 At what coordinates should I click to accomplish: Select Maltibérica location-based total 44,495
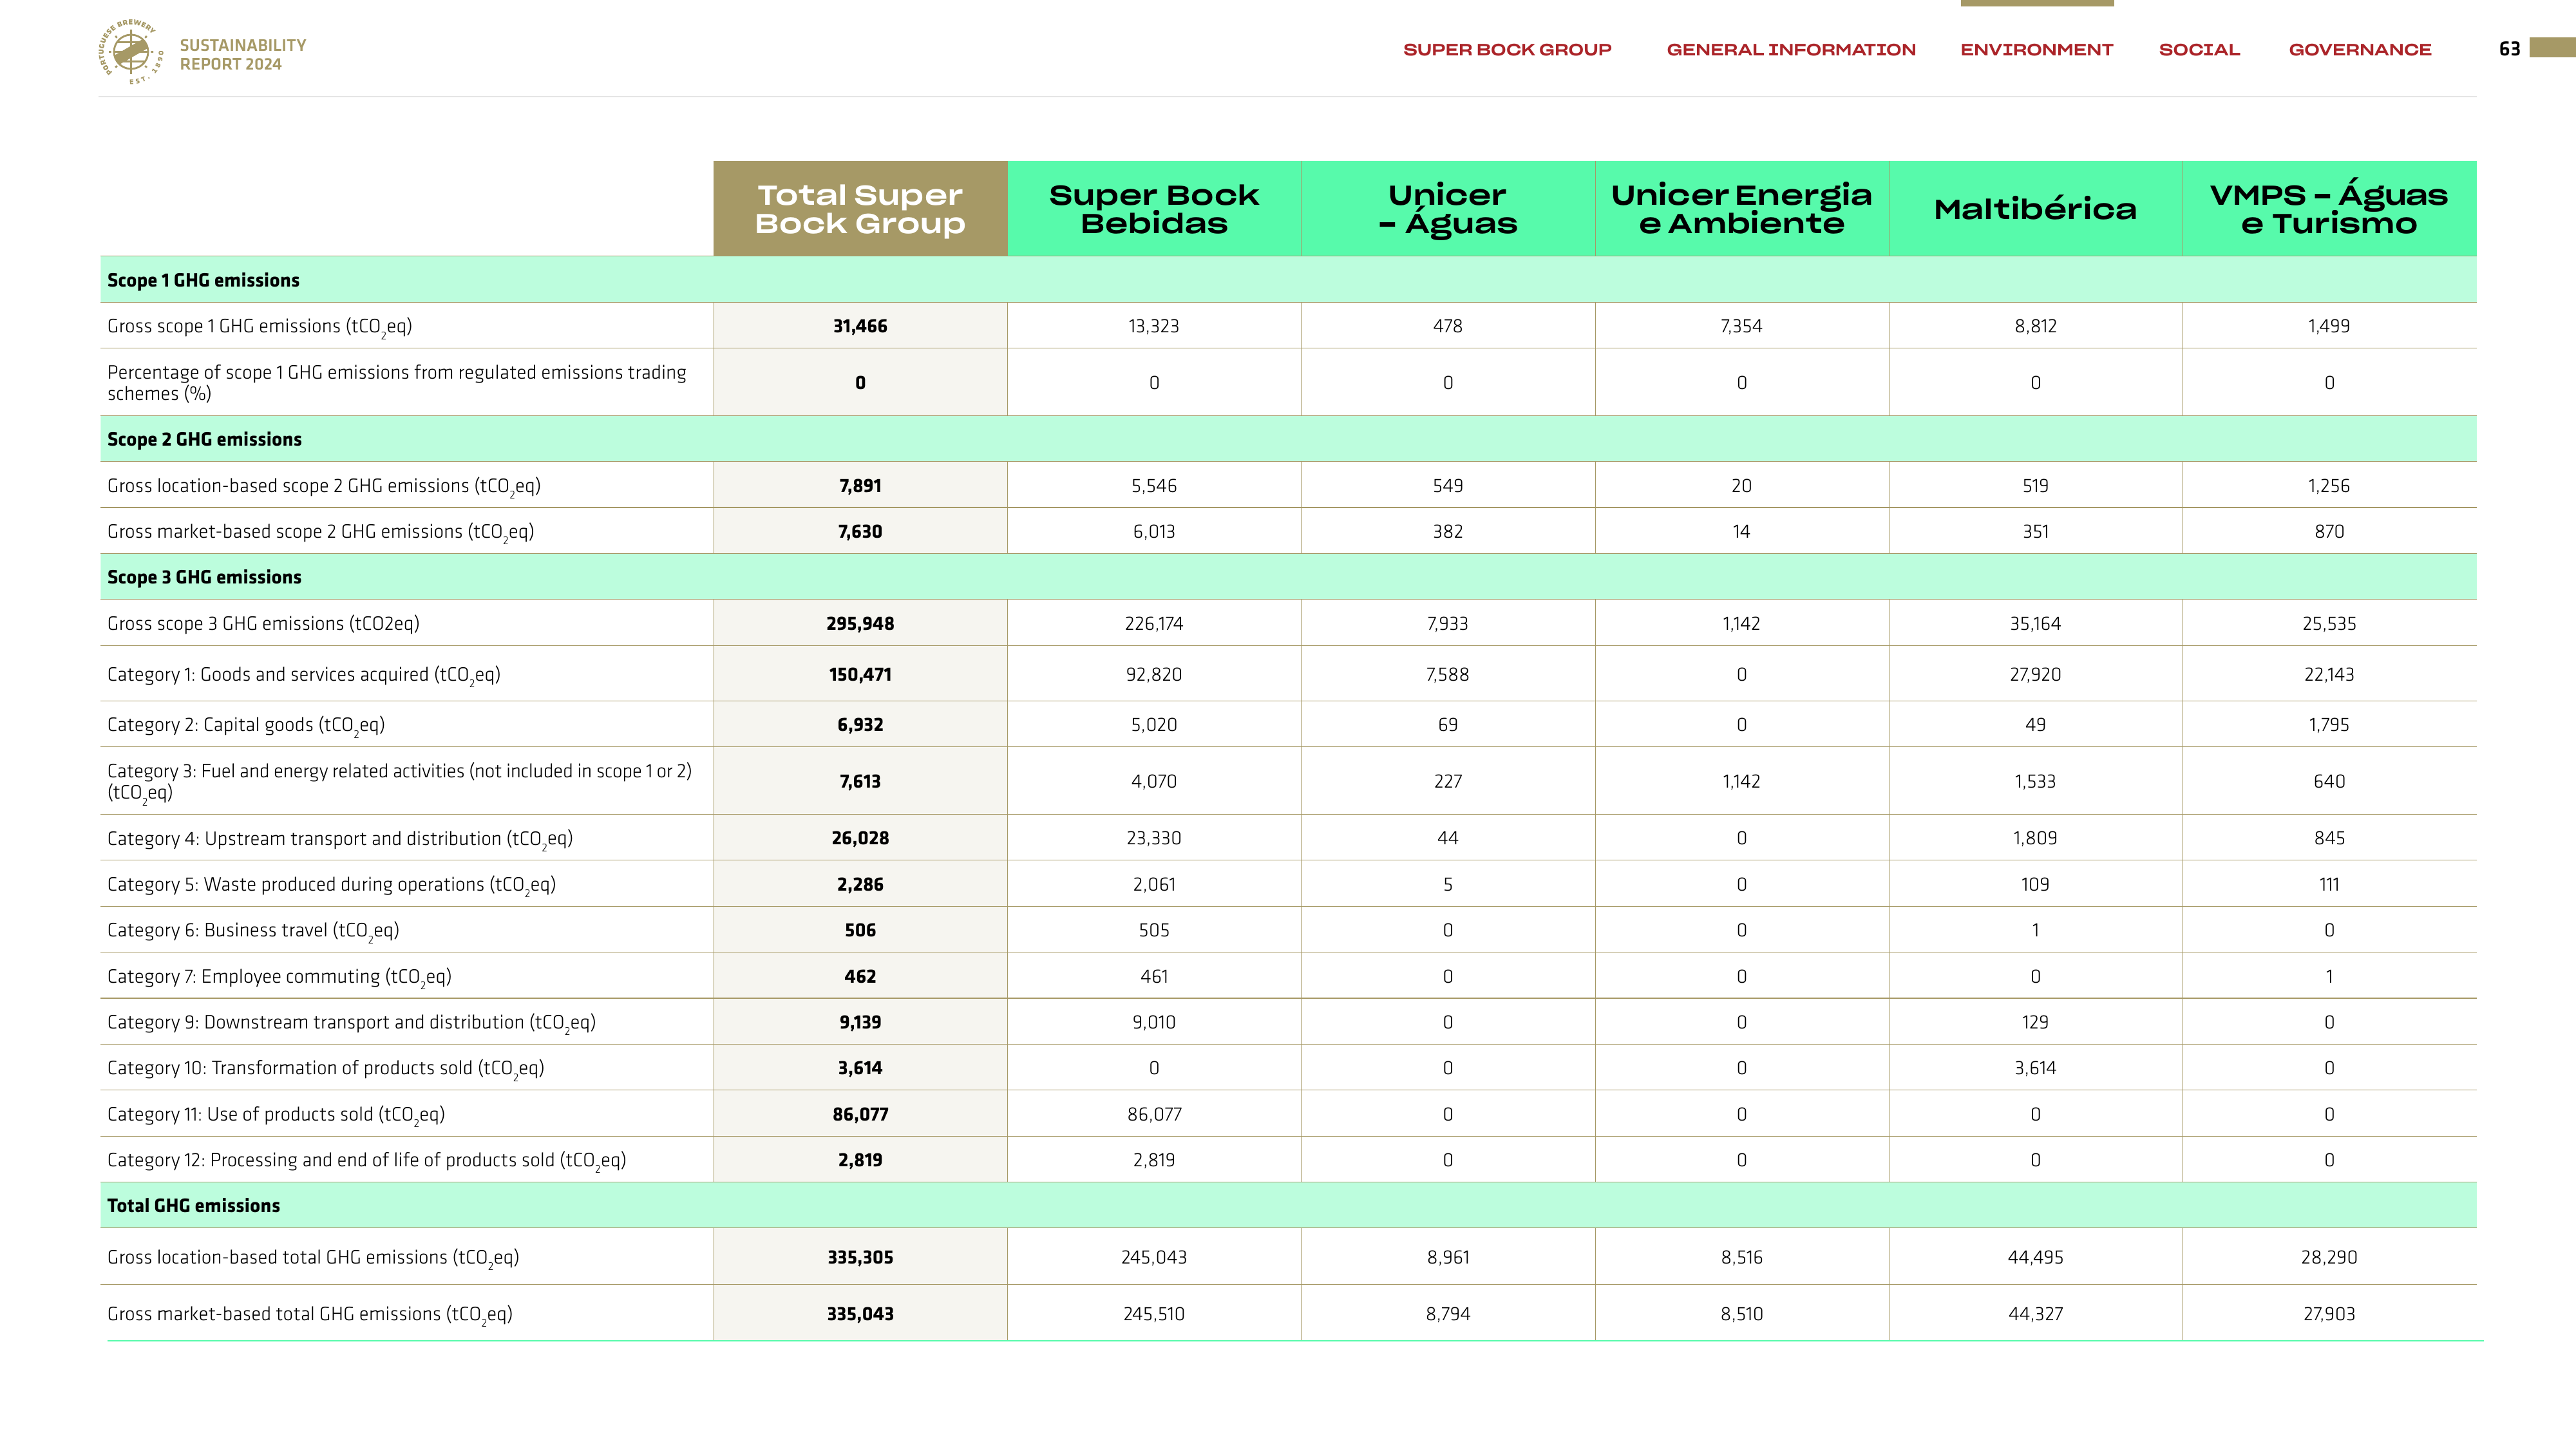pyautogui.click(x=2035, y=1258)
